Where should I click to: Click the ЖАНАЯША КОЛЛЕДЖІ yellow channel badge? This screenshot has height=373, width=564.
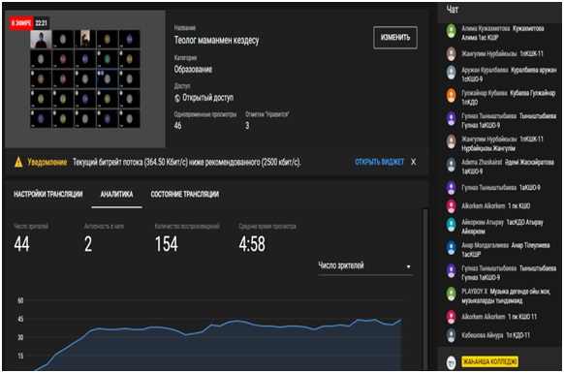tap(490, 361)
